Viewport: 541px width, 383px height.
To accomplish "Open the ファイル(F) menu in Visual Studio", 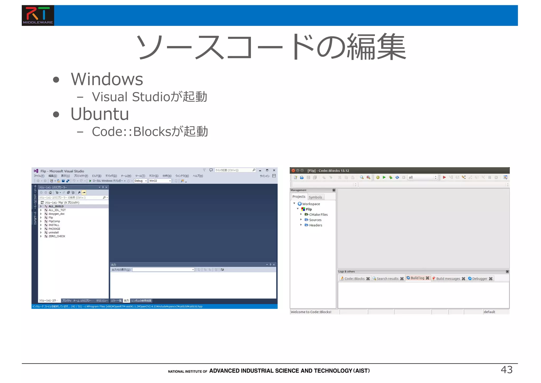I will click(x=39, y=176).
